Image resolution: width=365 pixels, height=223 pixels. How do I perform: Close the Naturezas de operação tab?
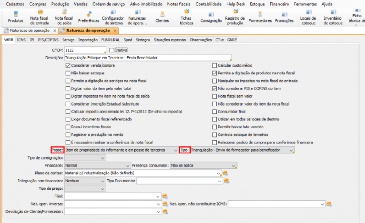(55, 31)
